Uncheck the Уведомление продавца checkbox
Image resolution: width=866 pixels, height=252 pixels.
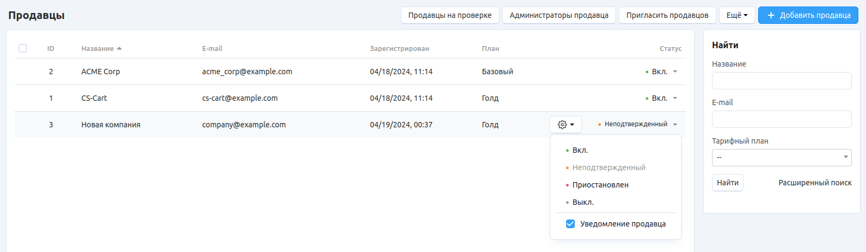[x=570, y=224]
